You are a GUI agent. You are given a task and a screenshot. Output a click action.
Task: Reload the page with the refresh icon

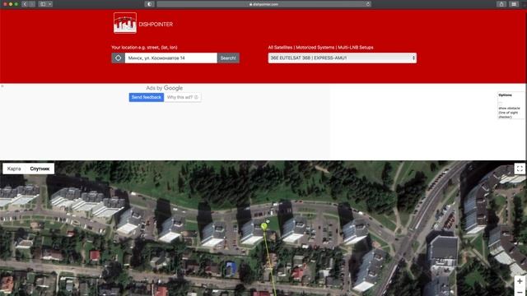coord(368,4)
